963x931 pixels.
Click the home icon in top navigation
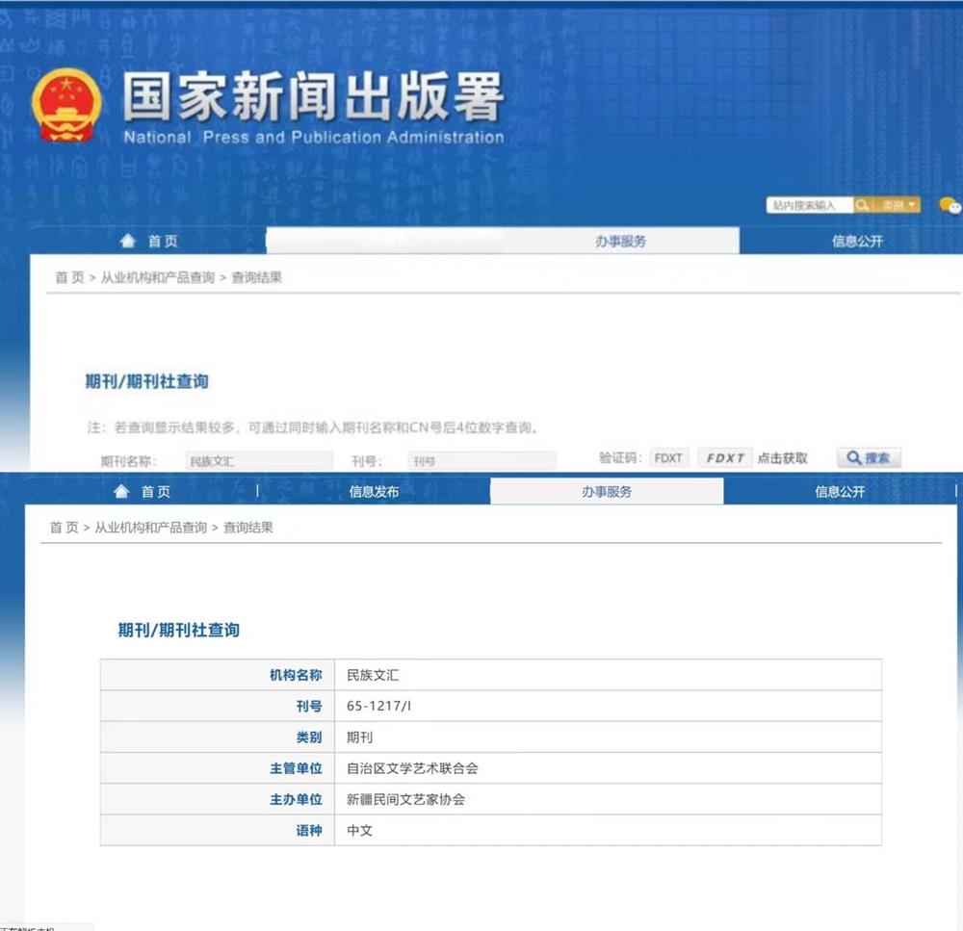coord(126,242)
